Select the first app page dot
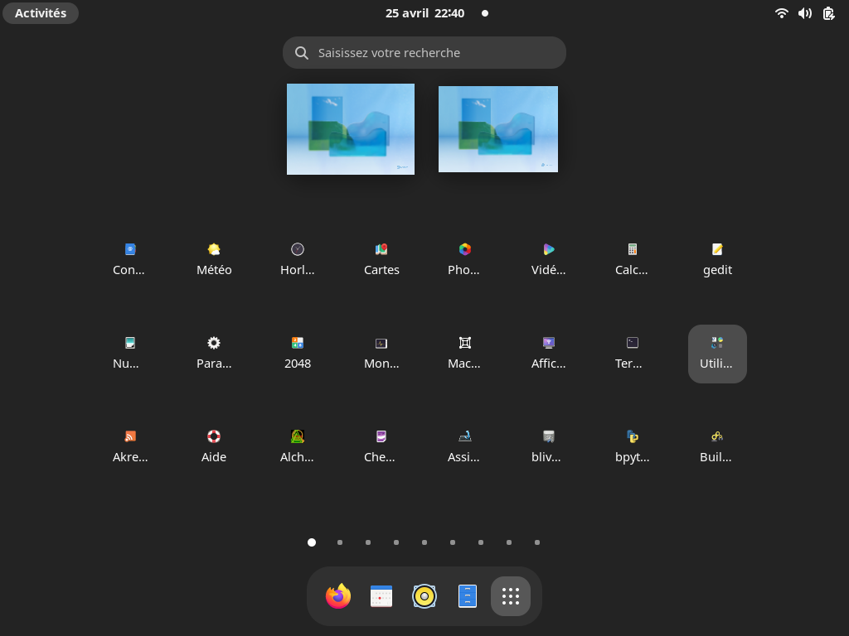849x636 pixels. [312, 542]
